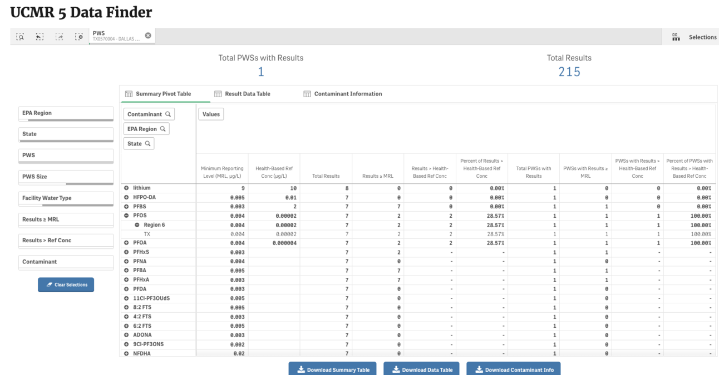719x375 pixels.
Task: Search within the EPA Region dimension
Action: tap(163, 129)
